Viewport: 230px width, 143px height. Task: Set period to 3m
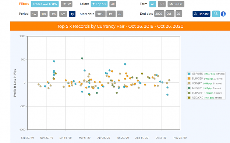tap(53, 14)
